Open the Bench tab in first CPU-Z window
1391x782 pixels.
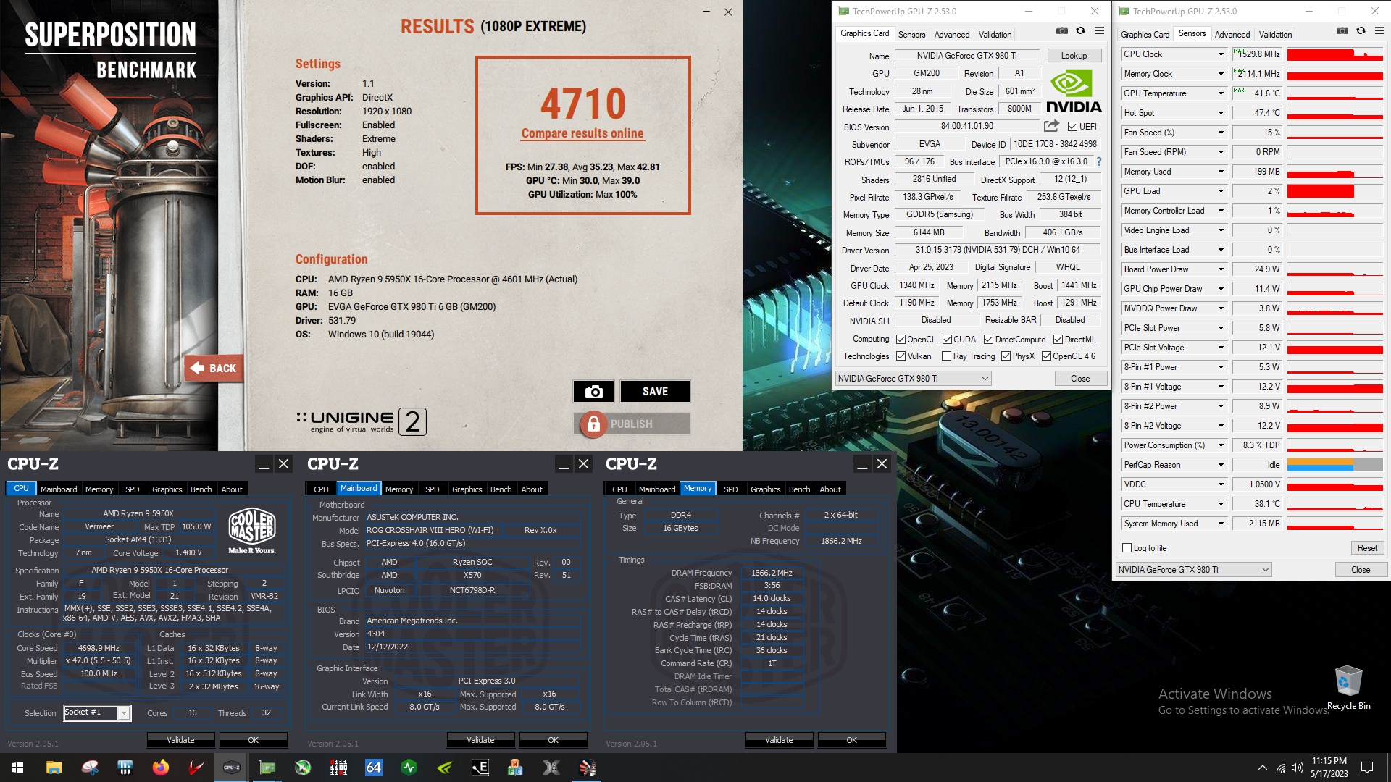(201, 489)
